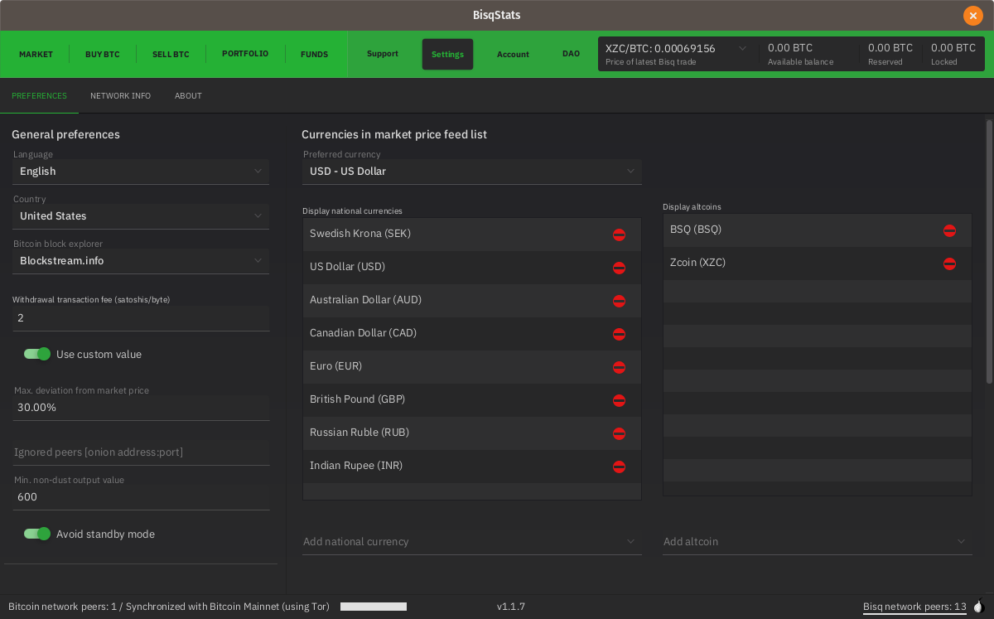Switch to the NETWORK INFO tab
This screenshot has width=994, height=619.
tap(120, 96)
